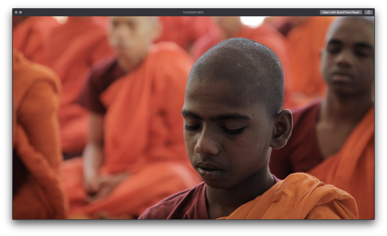Open the Share menu icon
This screenshot has width=387, height=236.
[x=368, y=12]
